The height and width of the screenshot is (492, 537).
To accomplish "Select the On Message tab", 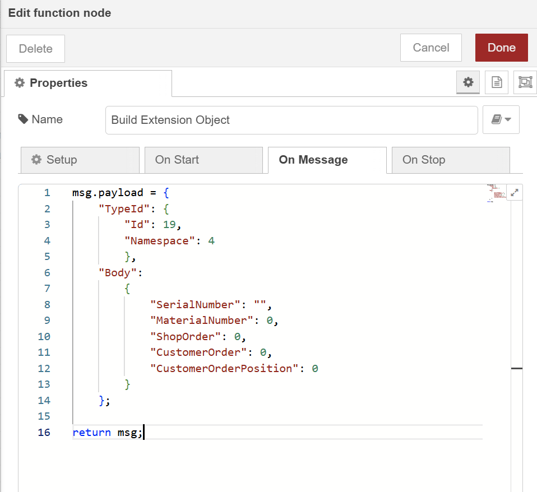I will tap(327, 160).
